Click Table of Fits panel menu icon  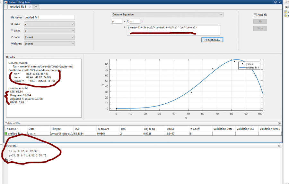(279, 123)
